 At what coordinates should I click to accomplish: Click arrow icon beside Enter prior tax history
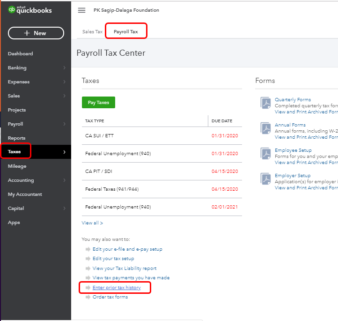pyautogui.click(x=88, y=288)
